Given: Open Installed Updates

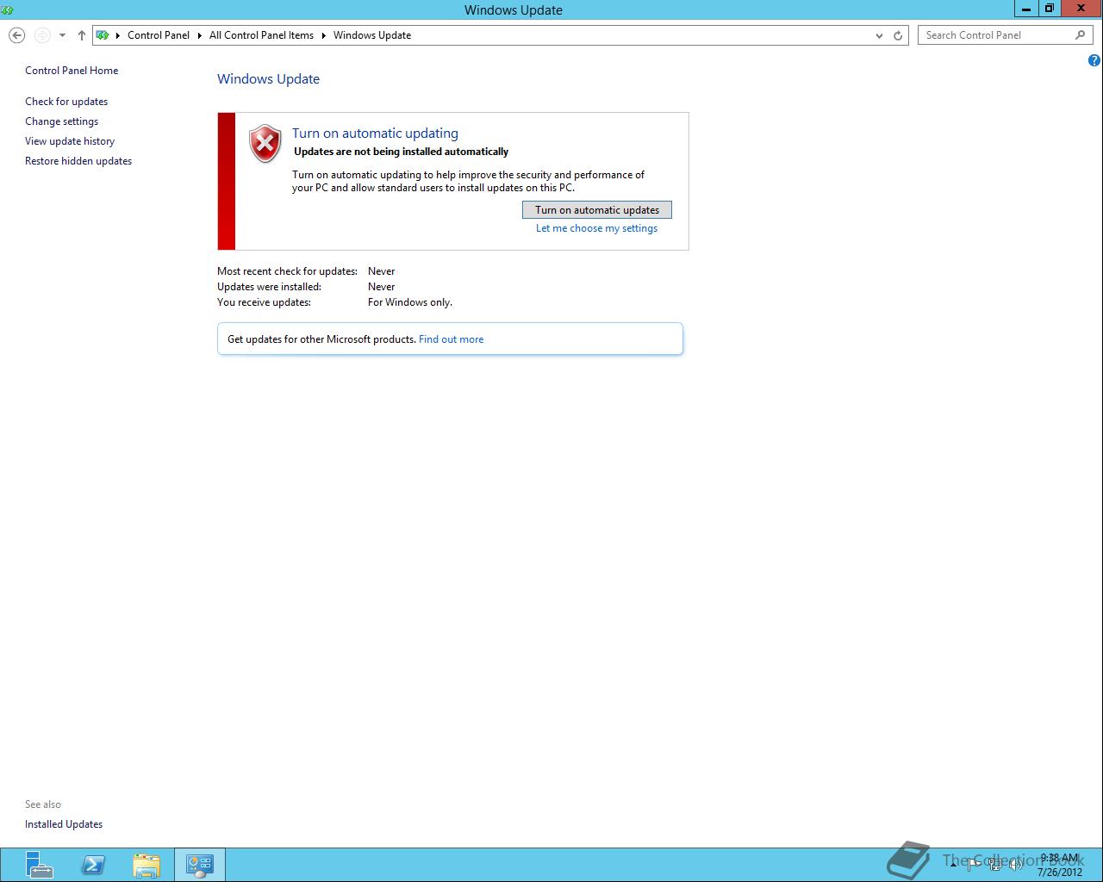Looking at the screenshot, I should click(64, 824).
